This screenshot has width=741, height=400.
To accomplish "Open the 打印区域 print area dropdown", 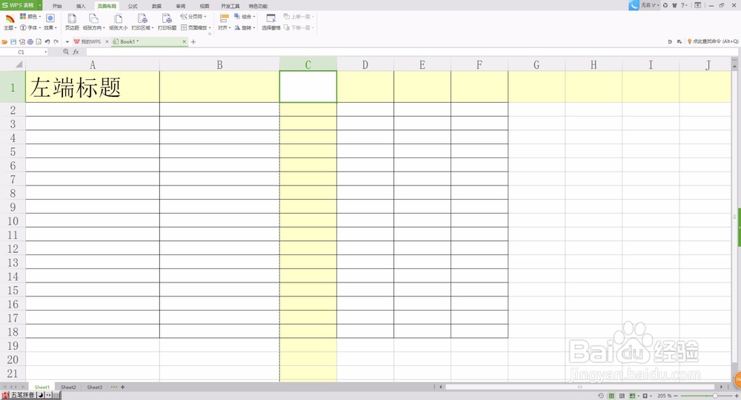I will pos(142,22).
